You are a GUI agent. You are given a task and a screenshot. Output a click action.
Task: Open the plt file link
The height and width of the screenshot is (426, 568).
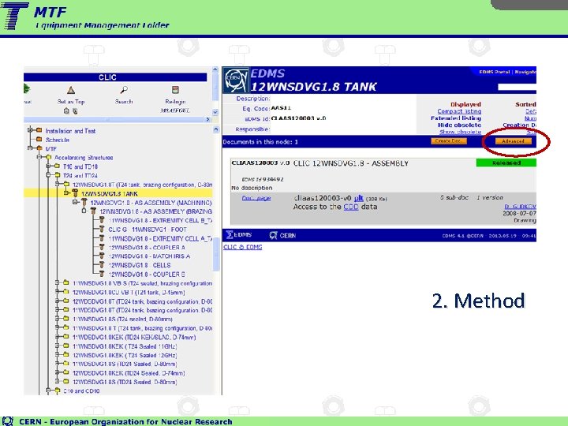(359, 198)
